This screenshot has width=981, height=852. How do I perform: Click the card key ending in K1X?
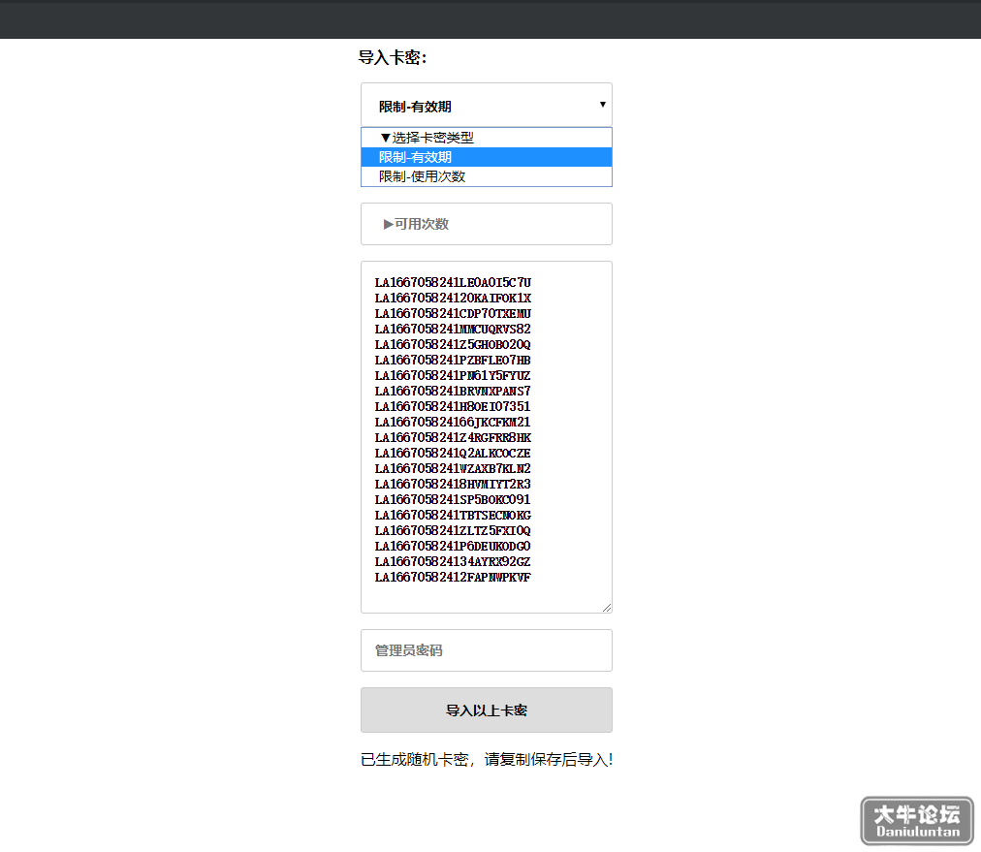453,299
